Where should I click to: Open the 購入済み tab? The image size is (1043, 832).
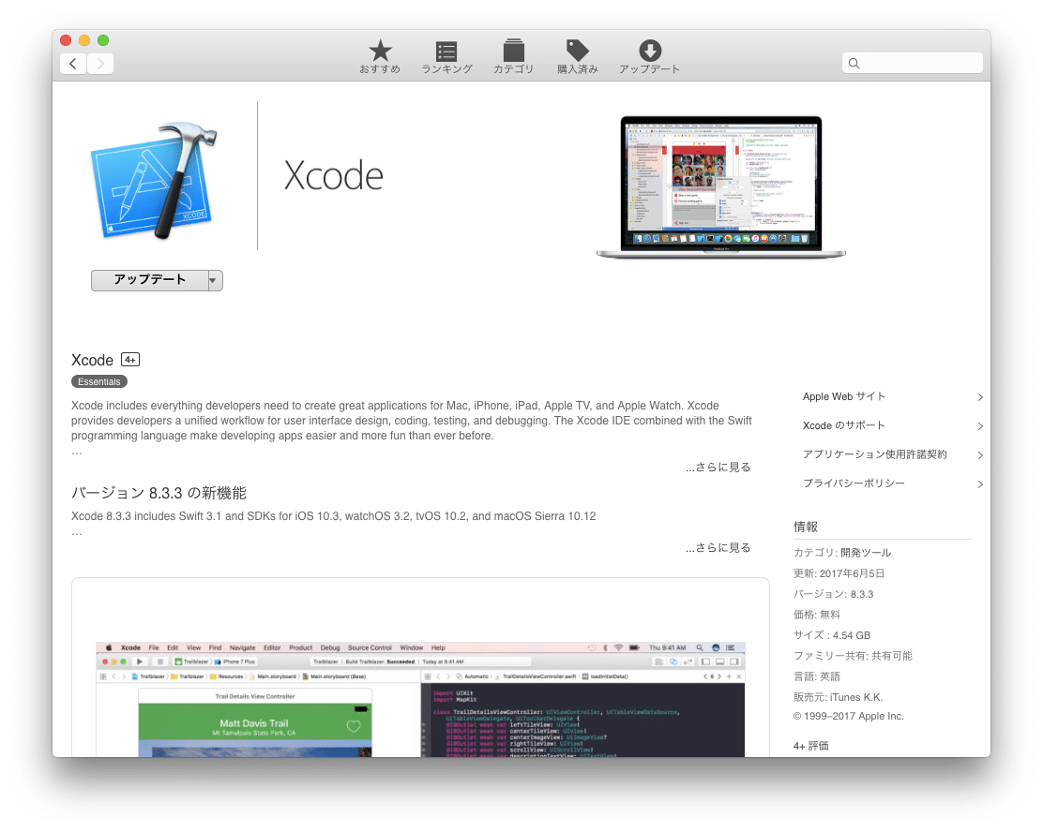point(578,56)
